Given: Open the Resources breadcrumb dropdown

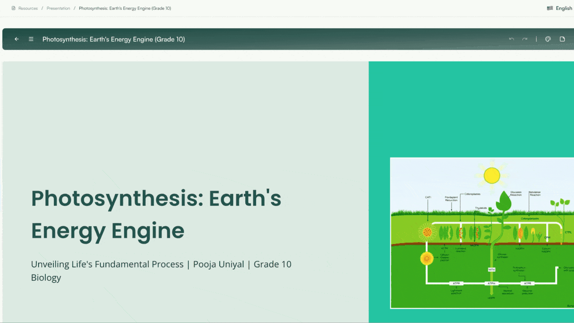Looking at the screenshot, I should click(28, 8).
